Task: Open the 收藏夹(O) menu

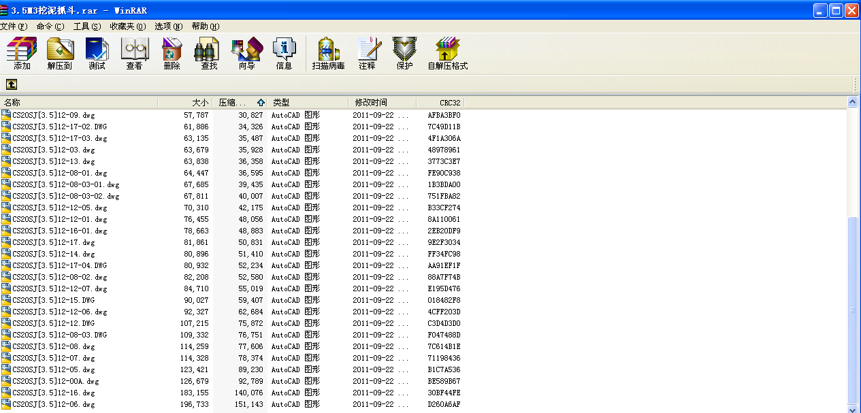Action: 128,27
